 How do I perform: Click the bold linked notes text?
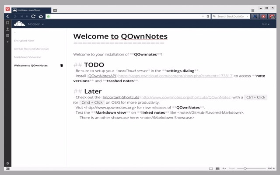153,112
